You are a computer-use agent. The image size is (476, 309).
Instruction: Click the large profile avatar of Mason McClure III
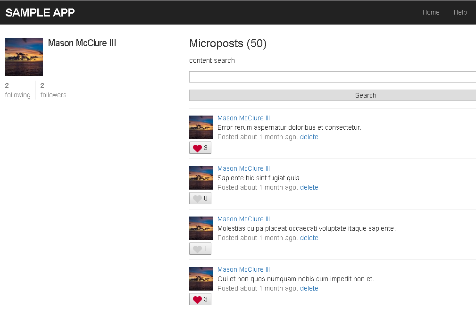click(x=24, y=57)
